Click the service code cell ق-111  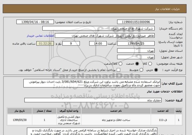163,120
